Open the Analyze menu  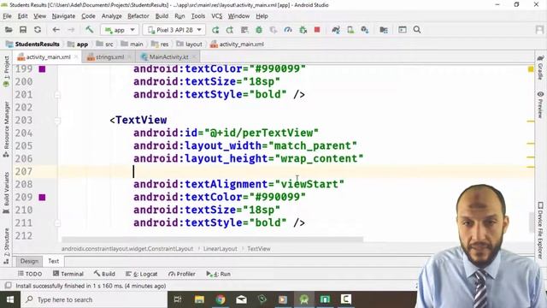(112, 16)
